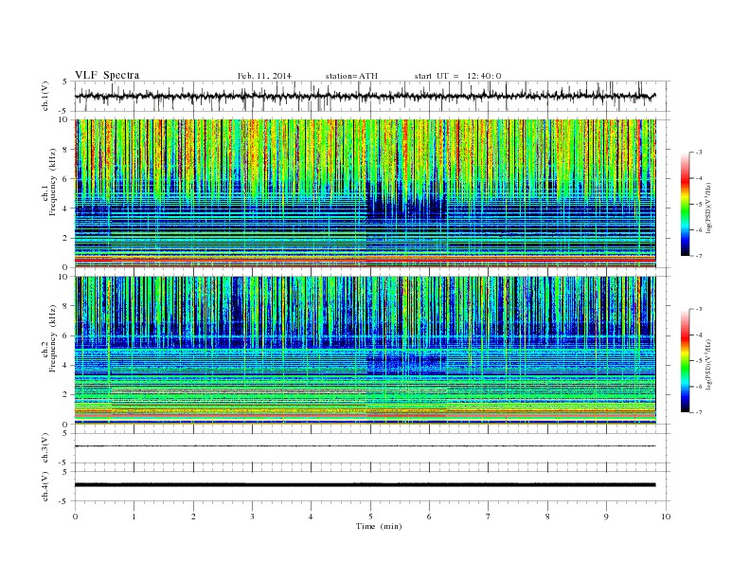Viewport: 750px width, 580px height.
Task: Click the ch.3(V) axis label
Action: pyautogui.click(x=45, y=448)
